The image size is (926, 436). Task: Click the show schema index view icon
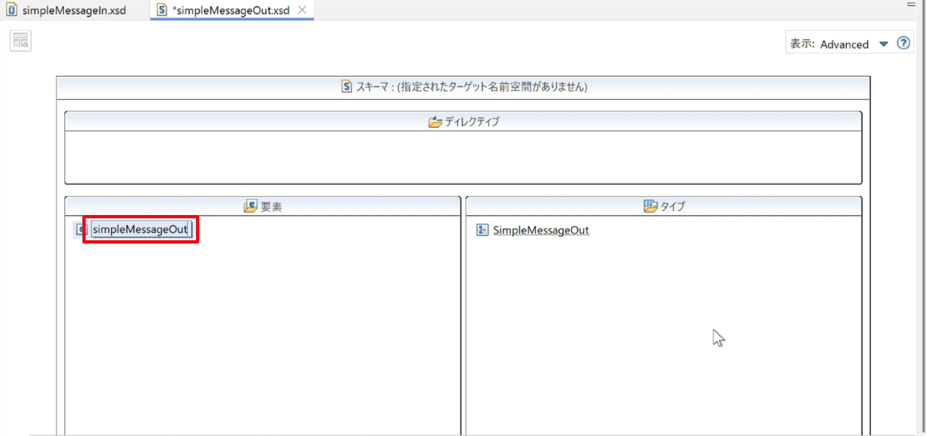tap(21, 40)
